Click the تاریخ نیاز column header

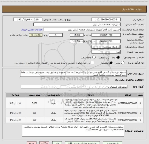(x=15, y=95)
